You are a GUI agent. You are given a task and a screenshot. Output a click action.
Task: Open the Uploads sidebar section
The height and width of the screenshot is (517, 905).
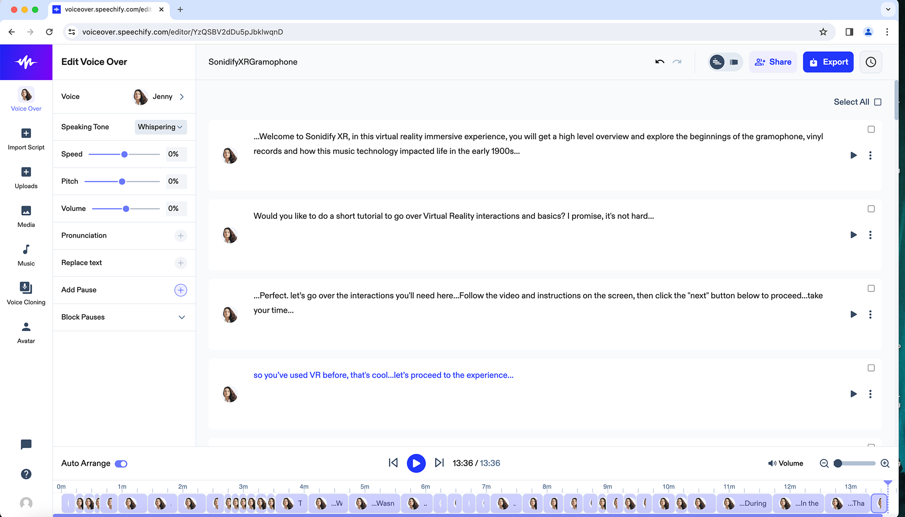tap(26, 178)
